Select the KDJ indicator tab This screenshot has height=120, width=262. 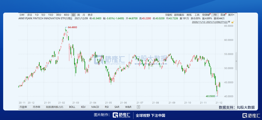pyautogui.click(x=83, y=107)
